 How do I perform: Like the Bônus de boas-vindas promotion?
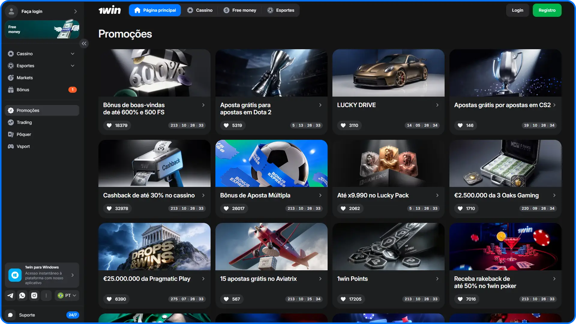pyautogui.click(x=109, y=125)
